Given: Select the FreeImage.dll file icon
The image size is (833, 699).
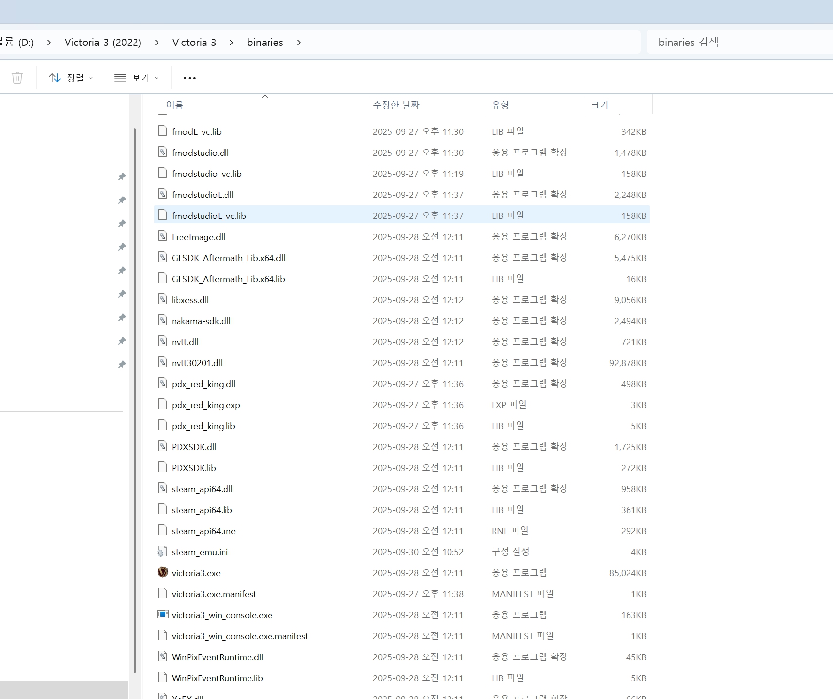Looking at the screenshot, I should [x=162, y=236].
